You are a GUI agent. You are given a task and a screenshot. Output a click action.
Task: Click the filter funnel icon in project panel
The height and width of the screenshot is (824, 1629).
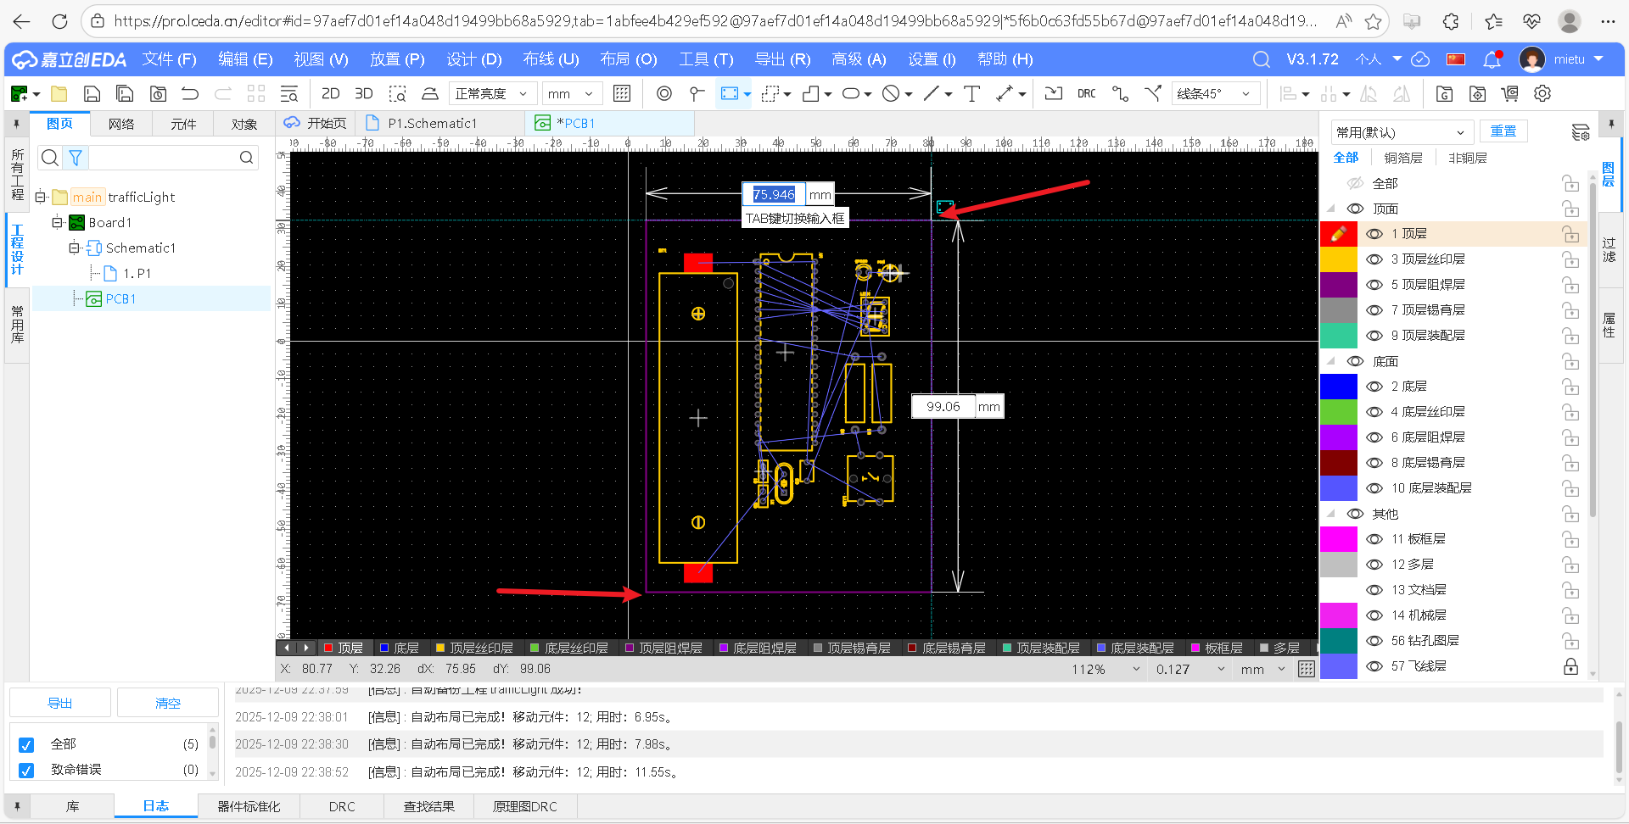(76, 158)
